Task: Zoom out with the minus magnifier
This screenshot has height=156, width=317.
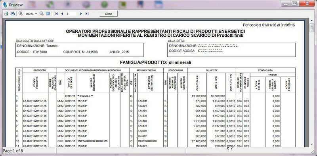Action: (x=42, y=14)
